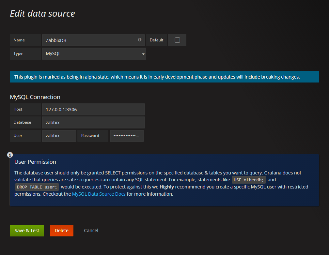Click Cancel to discard changes

coord(91,230)
